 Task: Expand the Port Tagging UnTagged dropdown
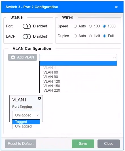26,115
